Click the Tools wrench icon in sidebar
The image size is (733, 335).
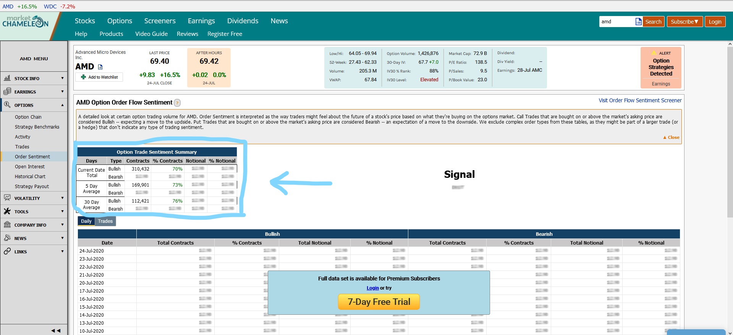point(7,211)
